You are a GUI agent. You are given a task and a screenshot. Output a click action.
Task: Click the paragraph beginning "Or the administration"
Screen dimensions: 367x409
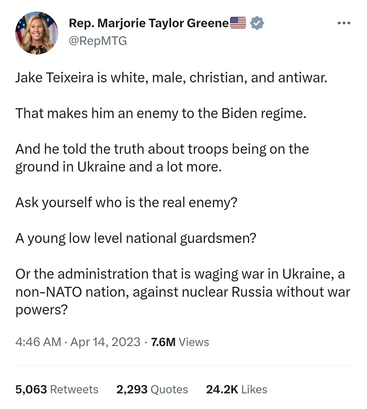pyautogui.click(x=182, y=292)
